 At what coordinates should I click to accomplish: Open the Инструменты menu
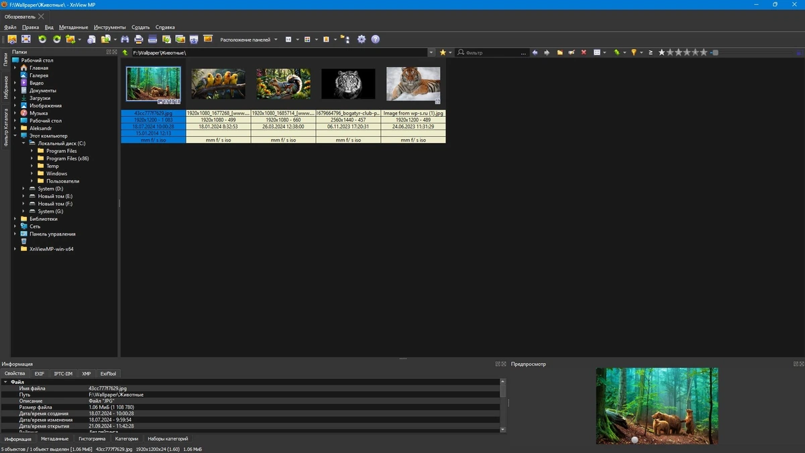pos(110,28)
